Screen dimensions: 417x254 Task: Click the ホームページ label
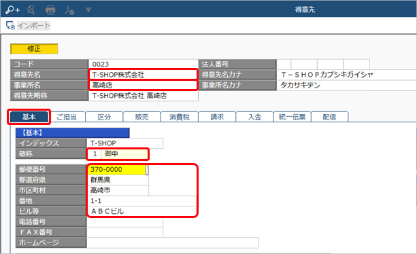tap(51, 243)
